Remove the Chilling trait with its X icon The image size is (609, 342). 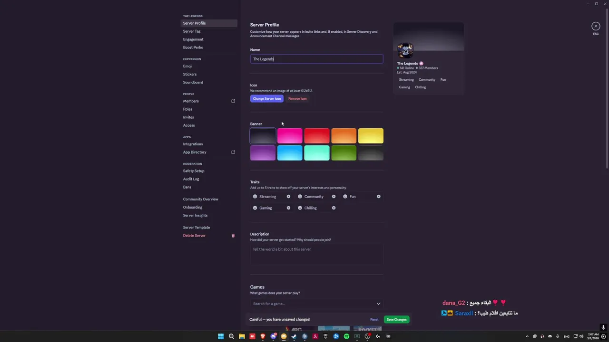coord(334,208)
